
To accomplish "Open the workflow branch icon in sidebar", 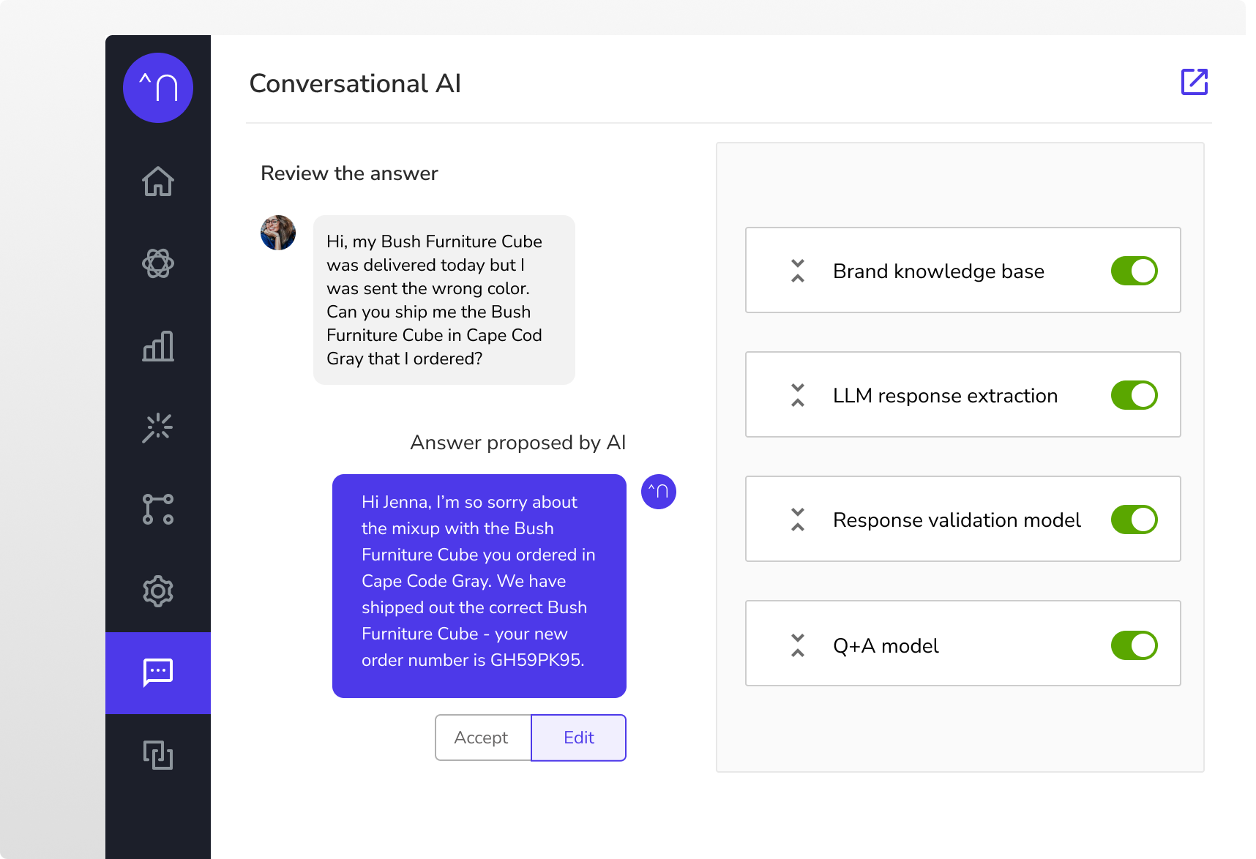I will click(158, 509).
